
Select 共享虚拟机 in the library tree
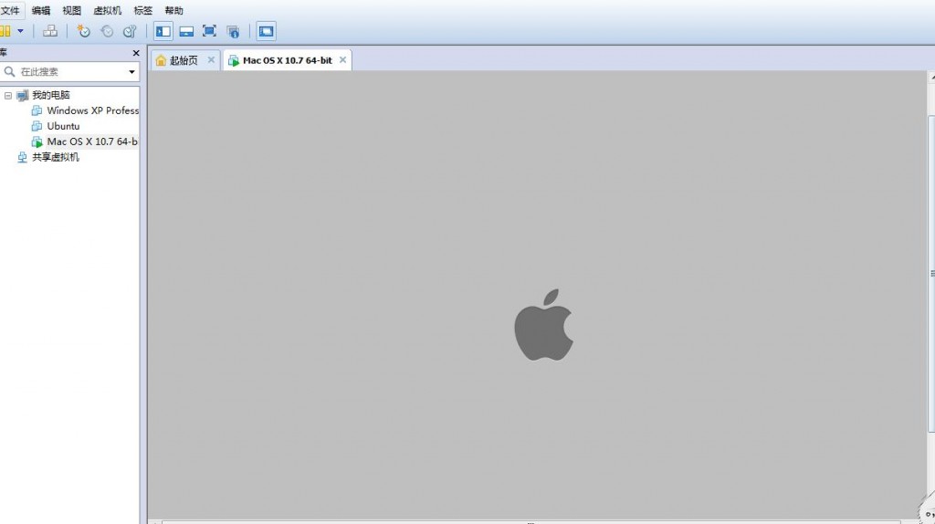(56, 157)
